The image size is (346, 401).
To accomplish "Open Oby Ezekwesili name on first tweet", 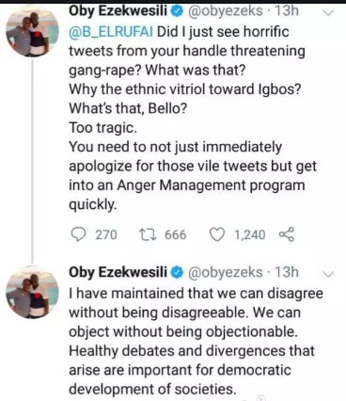I will coord(118,11).
